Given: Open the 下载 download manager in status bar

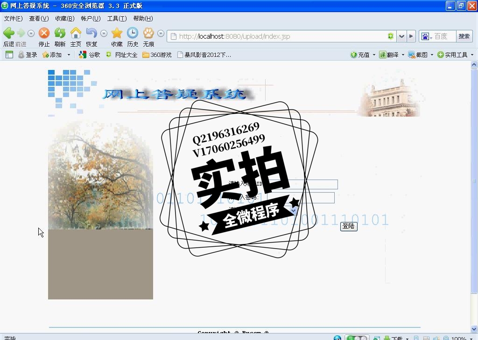Looking at the screenshot, I should tap(393, 338).
